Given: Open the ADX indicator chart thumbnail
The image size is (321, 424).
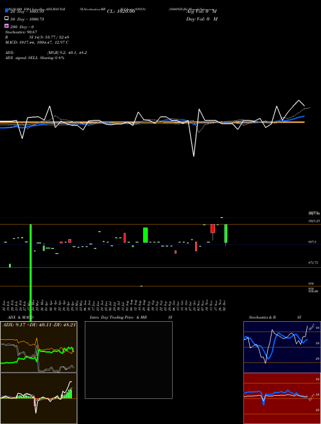Looking at the screenshot, I should 39,347.
